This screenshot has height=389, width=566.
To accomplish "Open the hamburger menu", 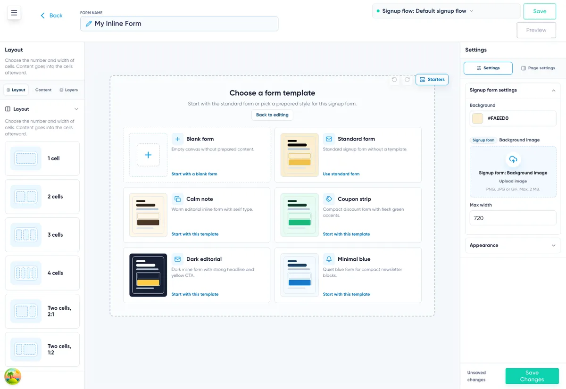I will pos(14,13).
